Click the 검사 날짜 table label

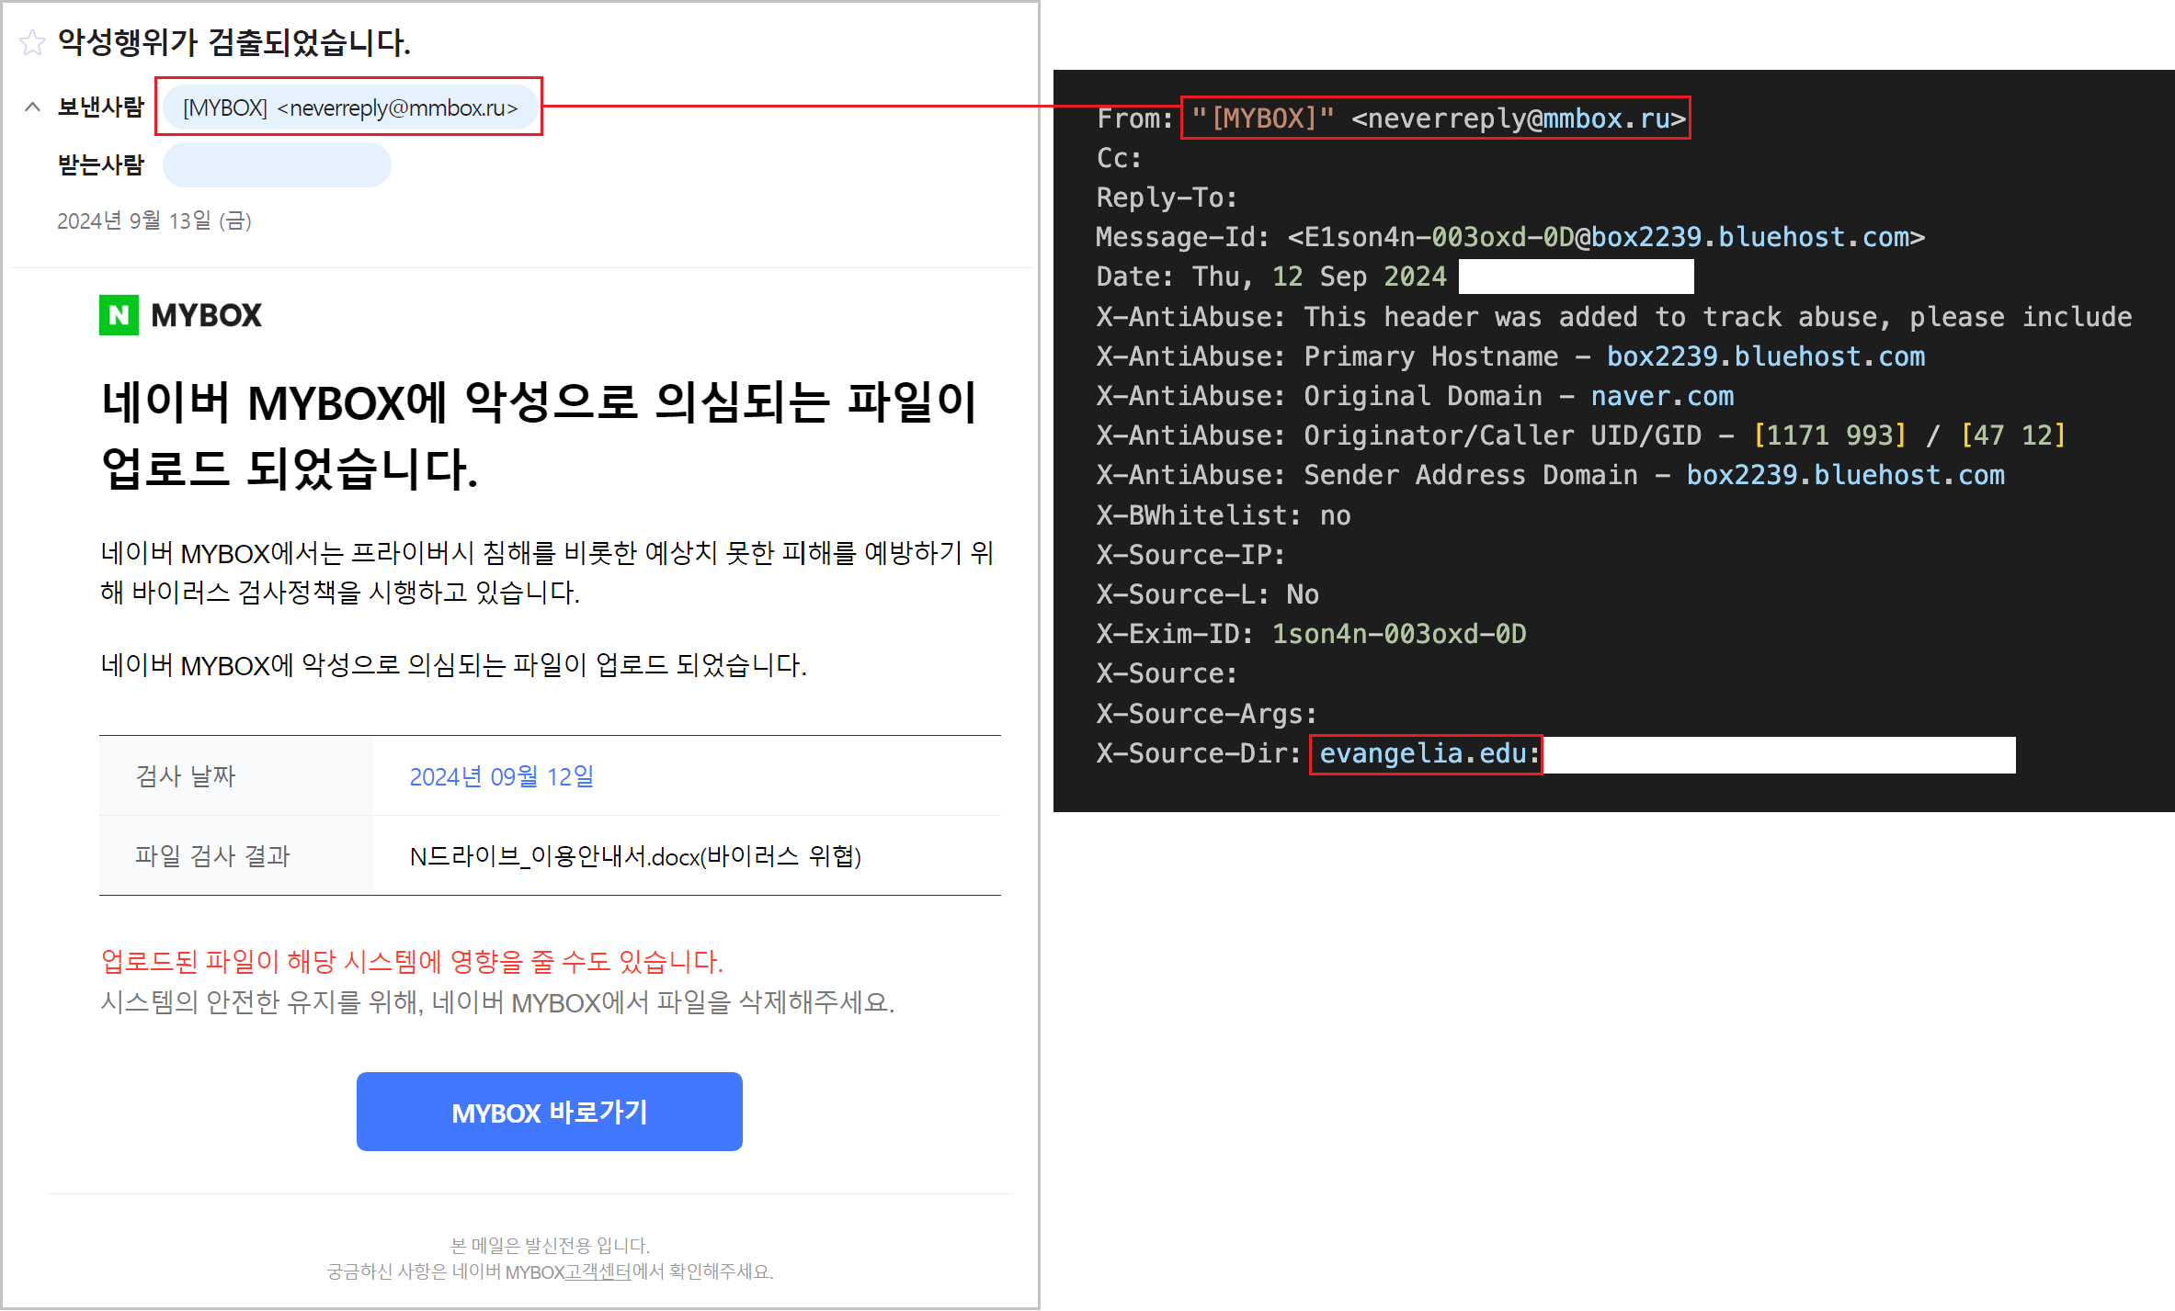(186, 776)
